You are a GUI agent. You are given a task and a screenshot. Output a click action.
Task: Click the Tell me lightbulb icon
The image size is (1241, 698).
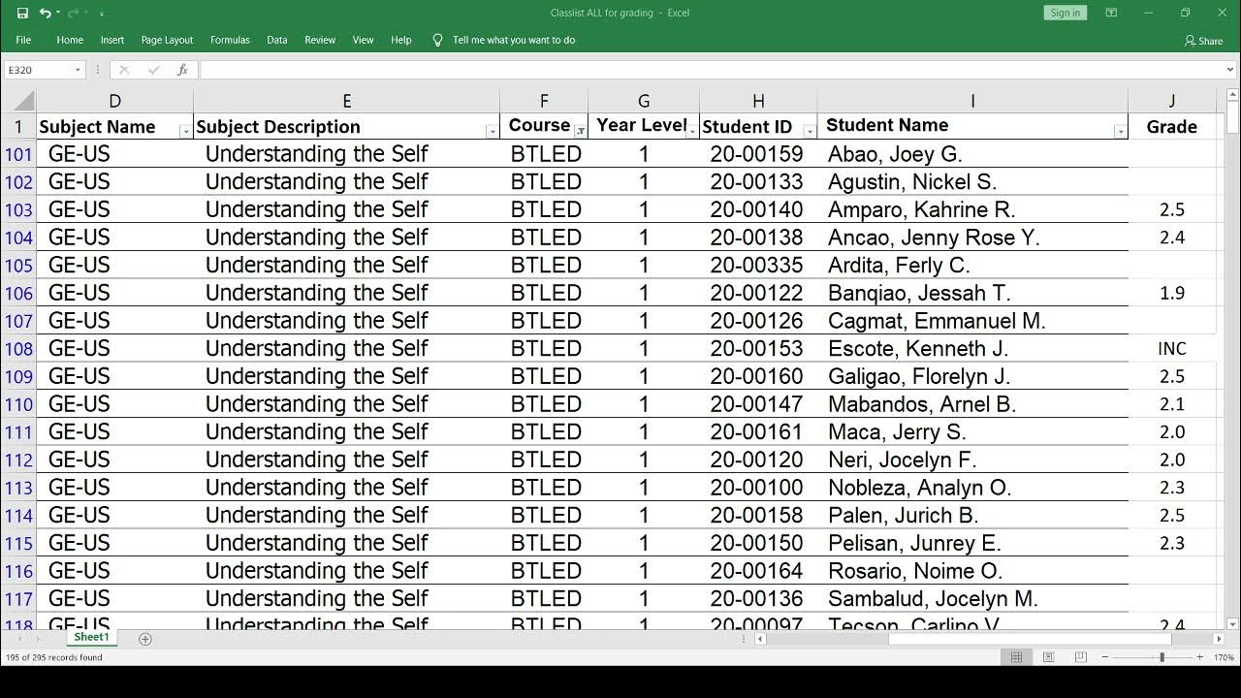click(x=437, y=40)
